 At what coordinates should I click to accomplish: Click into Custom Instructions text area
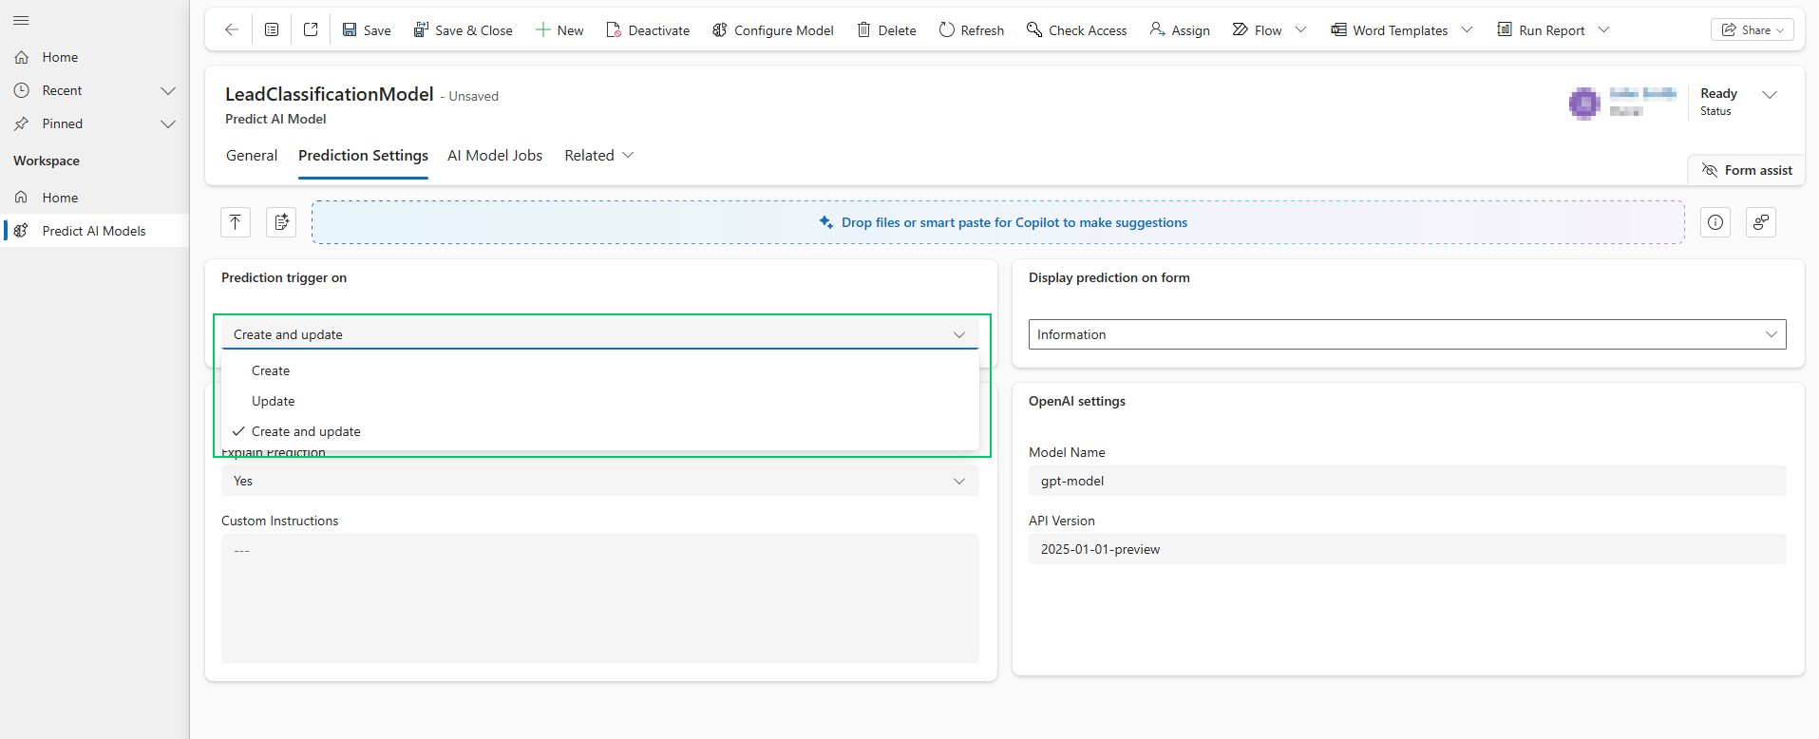pyautogui.click(x=599, y=597)
